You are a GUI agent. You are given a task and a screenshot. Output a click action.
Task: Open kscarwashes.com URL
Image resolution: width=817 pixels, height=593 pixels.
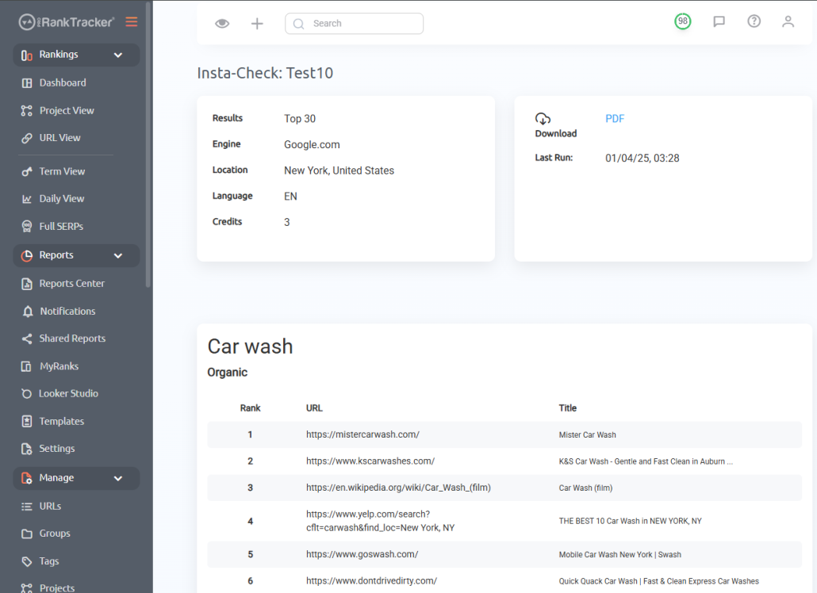[x=370, y=461]
